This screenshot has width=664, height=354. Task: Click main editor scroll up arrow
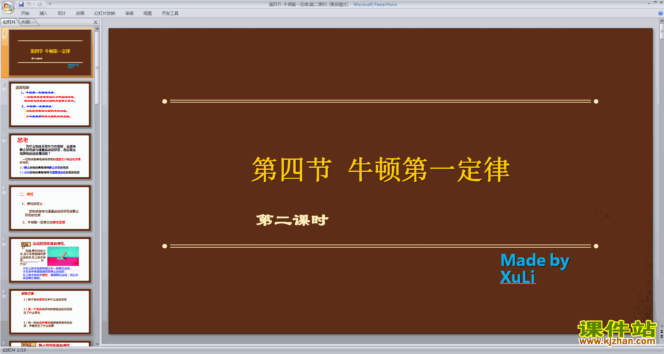[662, 21]
